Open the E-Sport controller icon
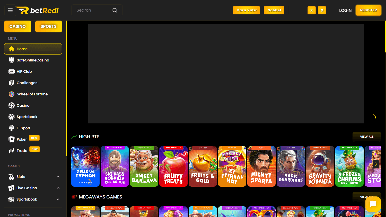Viewport: 386px width, 217px height. pos(11,128)
